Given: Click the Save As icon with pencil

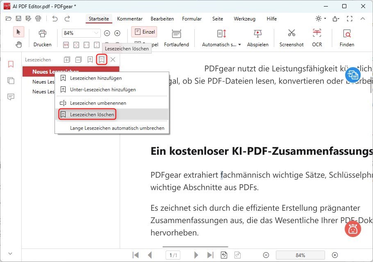Looking at the screenshot, I should 28,18.
